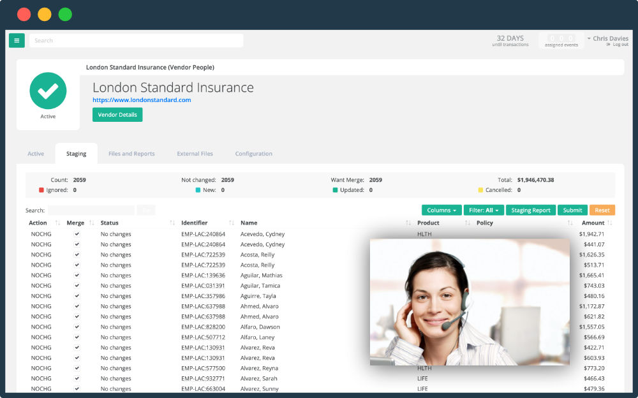638x398 pixels.
Task: Click the amount $1,172.87
Action: pos(591,306)
